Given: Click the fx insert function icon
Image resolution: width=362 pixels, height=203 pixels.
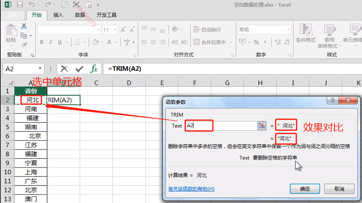Looking at the screenshot, I should [94, 69].
